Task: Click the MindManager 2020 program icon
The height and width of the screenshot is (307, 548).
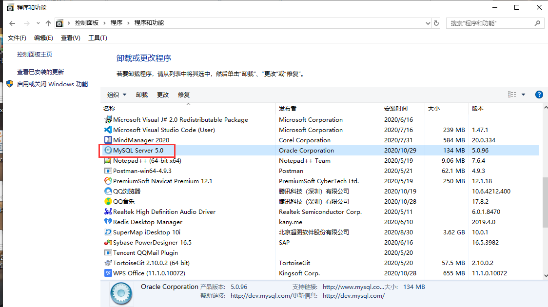Action: [108, 140]
